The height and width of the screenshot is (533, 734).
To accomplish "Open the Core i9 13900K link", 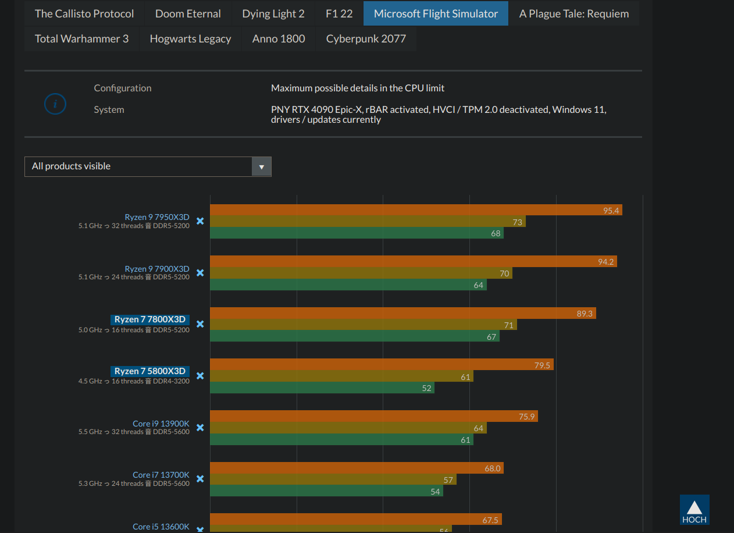I will click(161, 424).
